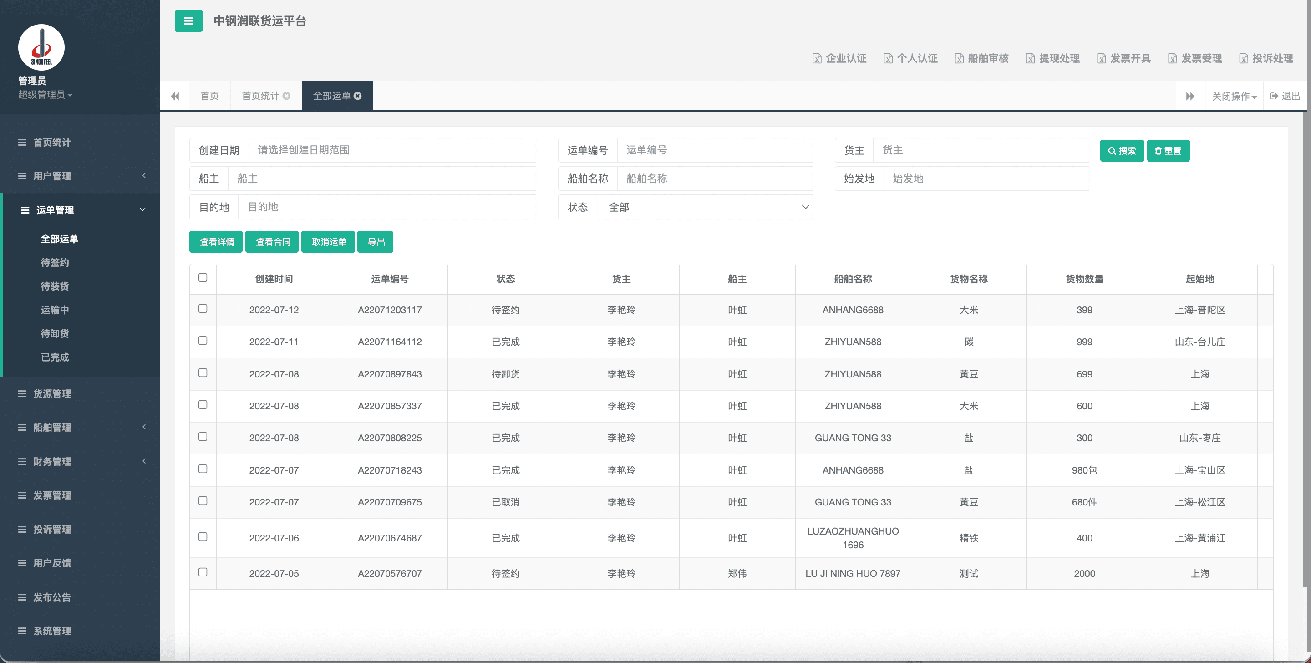The image size is (1311, 663).
Task: Open the 个人认证 shortcut icon
Action: (888, 59)
